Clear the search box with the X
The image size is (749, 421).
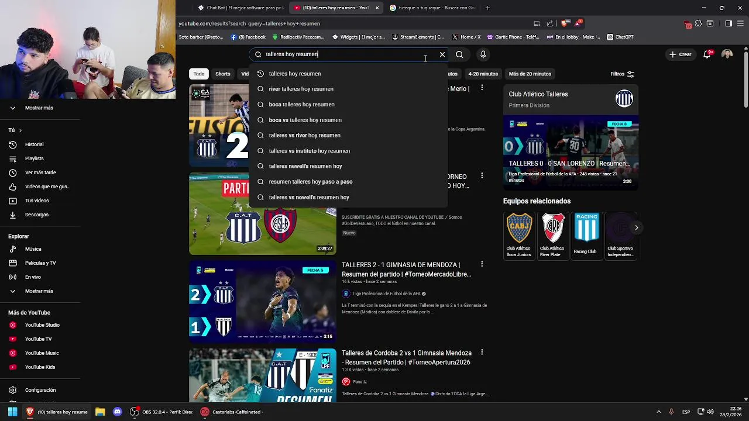(442, 54)
